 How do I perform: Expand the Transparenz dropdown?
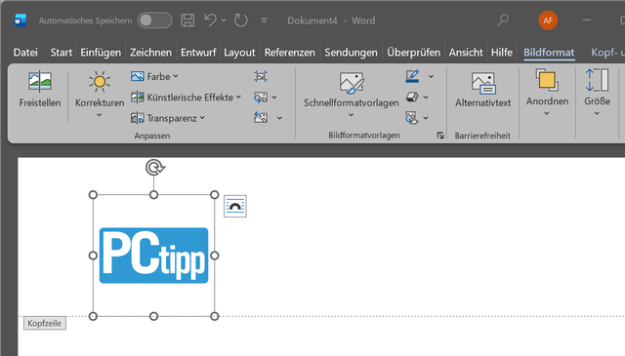[x=168, y=118]
